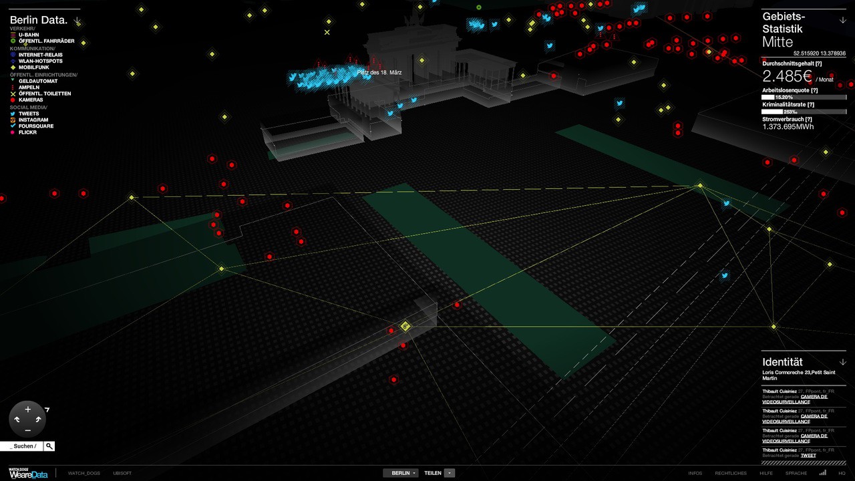Open the UBISOFT link
Viewport: 855px width, 481px height.
coord(122,473)
